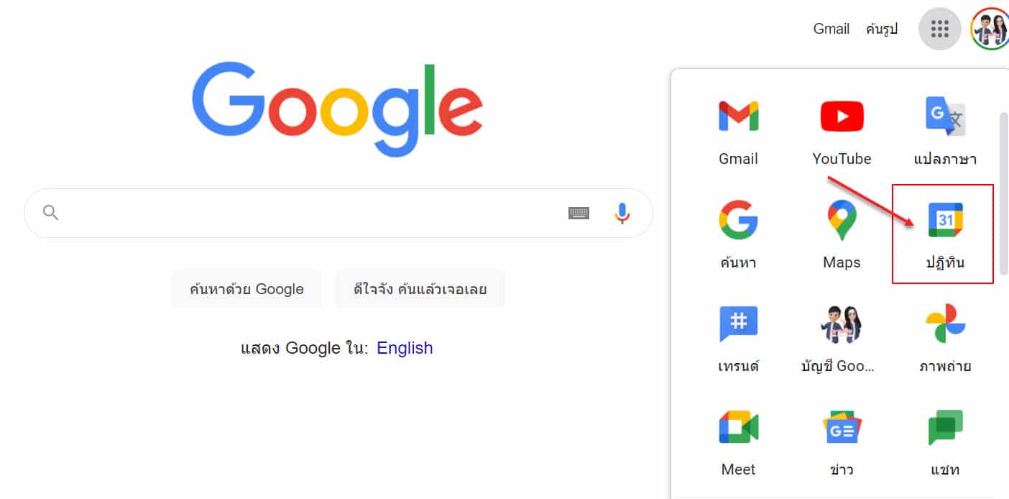This screenshot has width=1009, height=499.
Task: Open the แชท chat app
Action: pos(945,443)
